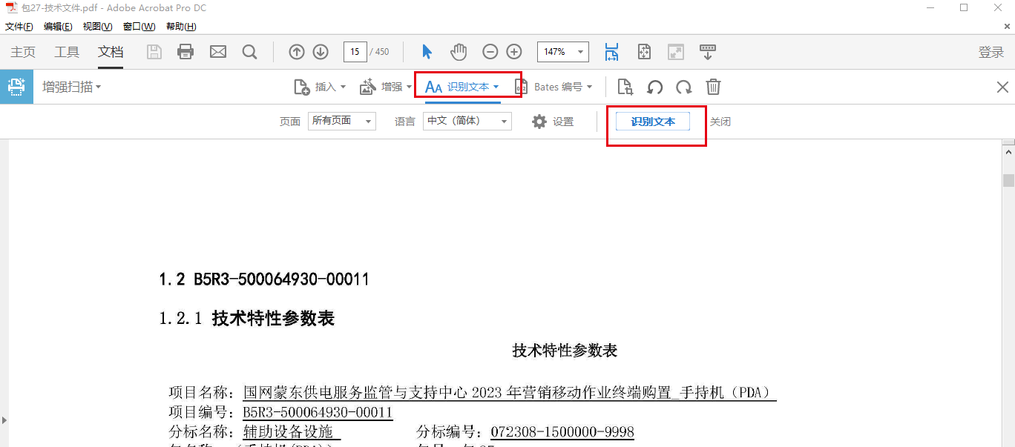Expand the 增强扫描 dropdown
Viewport: 1015px width, 447px height.
click(x=71, y=87)
